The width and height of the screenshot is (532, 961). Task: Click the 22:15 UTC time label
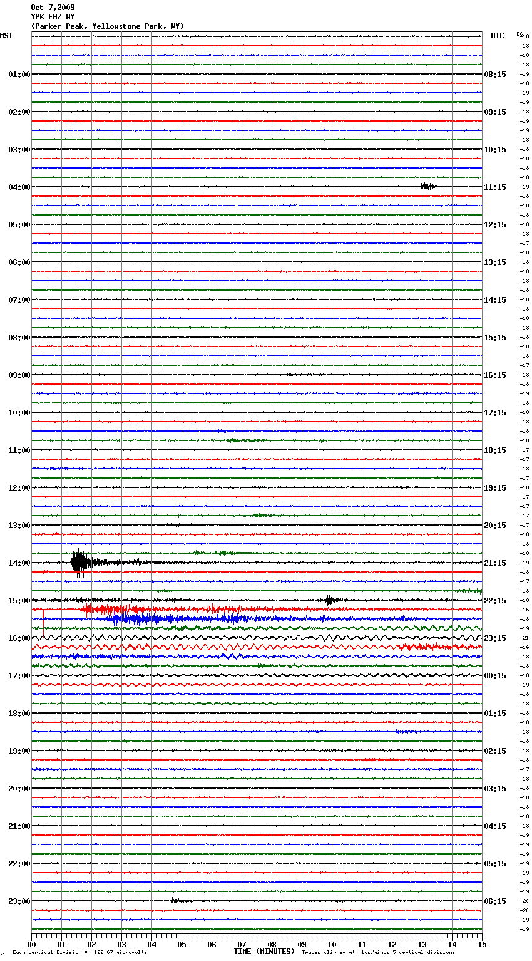[x=495, y=601]
